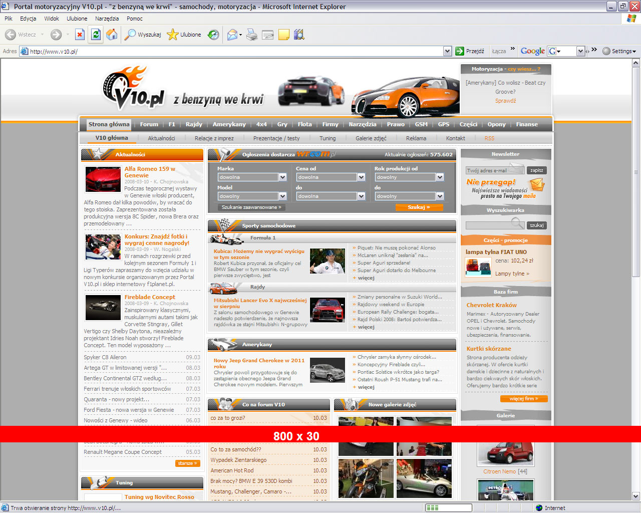This screenshot has height=513, width=641.
Task: Click in the newsletter e-mail field
Action: [495, 170]
